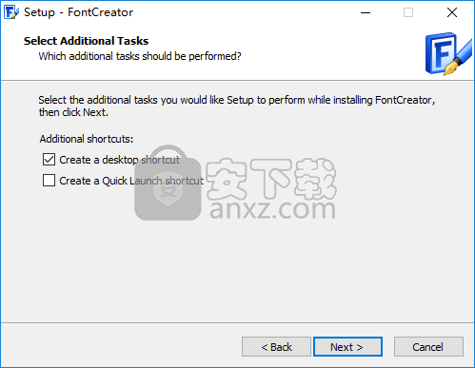Enable the Quick Launch shortcut checkbox
475x368 pixels.
49,180
